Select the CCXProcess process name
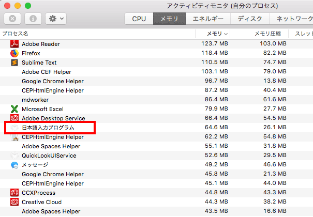 click(x=38, y=193)
